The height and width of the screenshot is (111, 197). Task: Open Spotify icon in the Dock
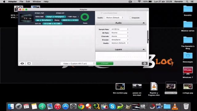pos(42,106)
